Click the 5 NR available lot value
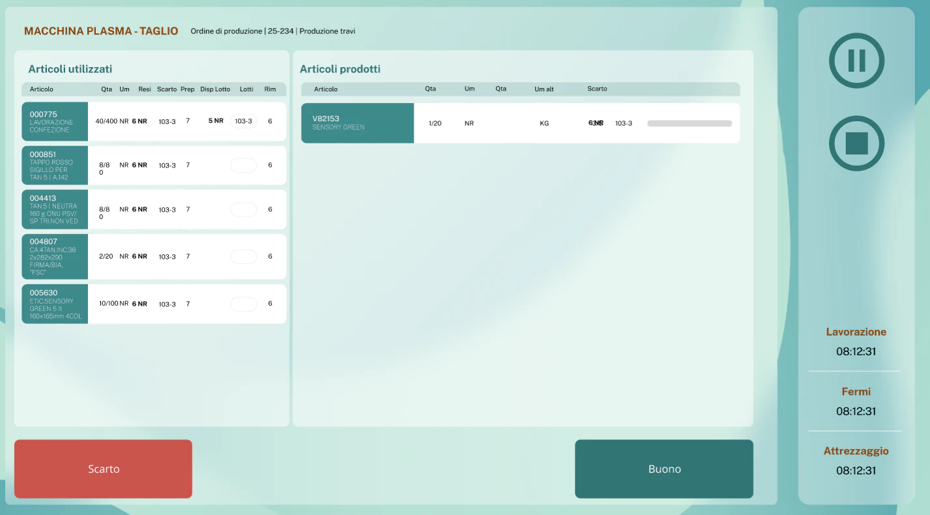The height and width of the screenshot is (515, 930). pyautogui.click(x=216, y=121)
